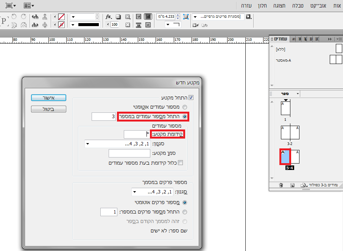Screen dimensions: 343x251
Task: Click the corner options icon beside drop shadow
Action: click(x=128, y=17)
